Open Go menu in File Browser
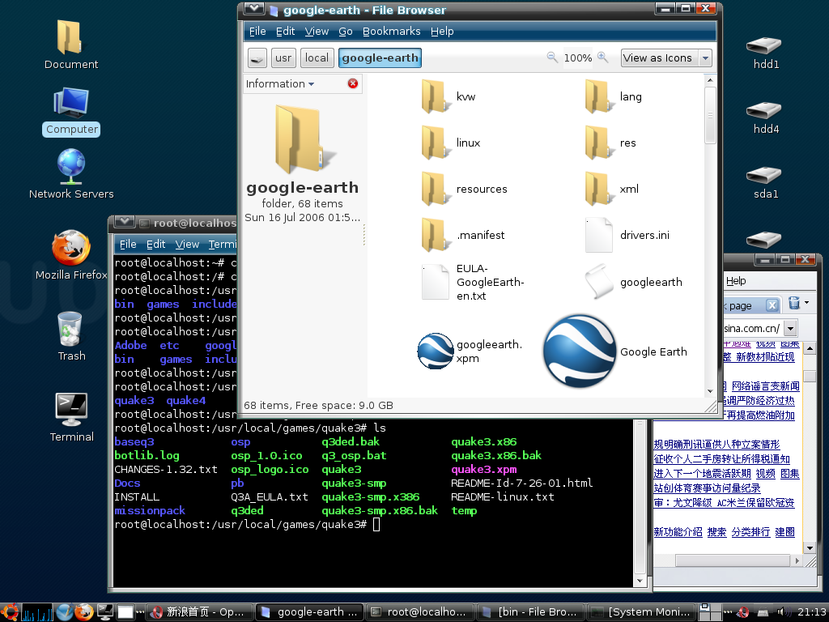 (x=345, y=32)
